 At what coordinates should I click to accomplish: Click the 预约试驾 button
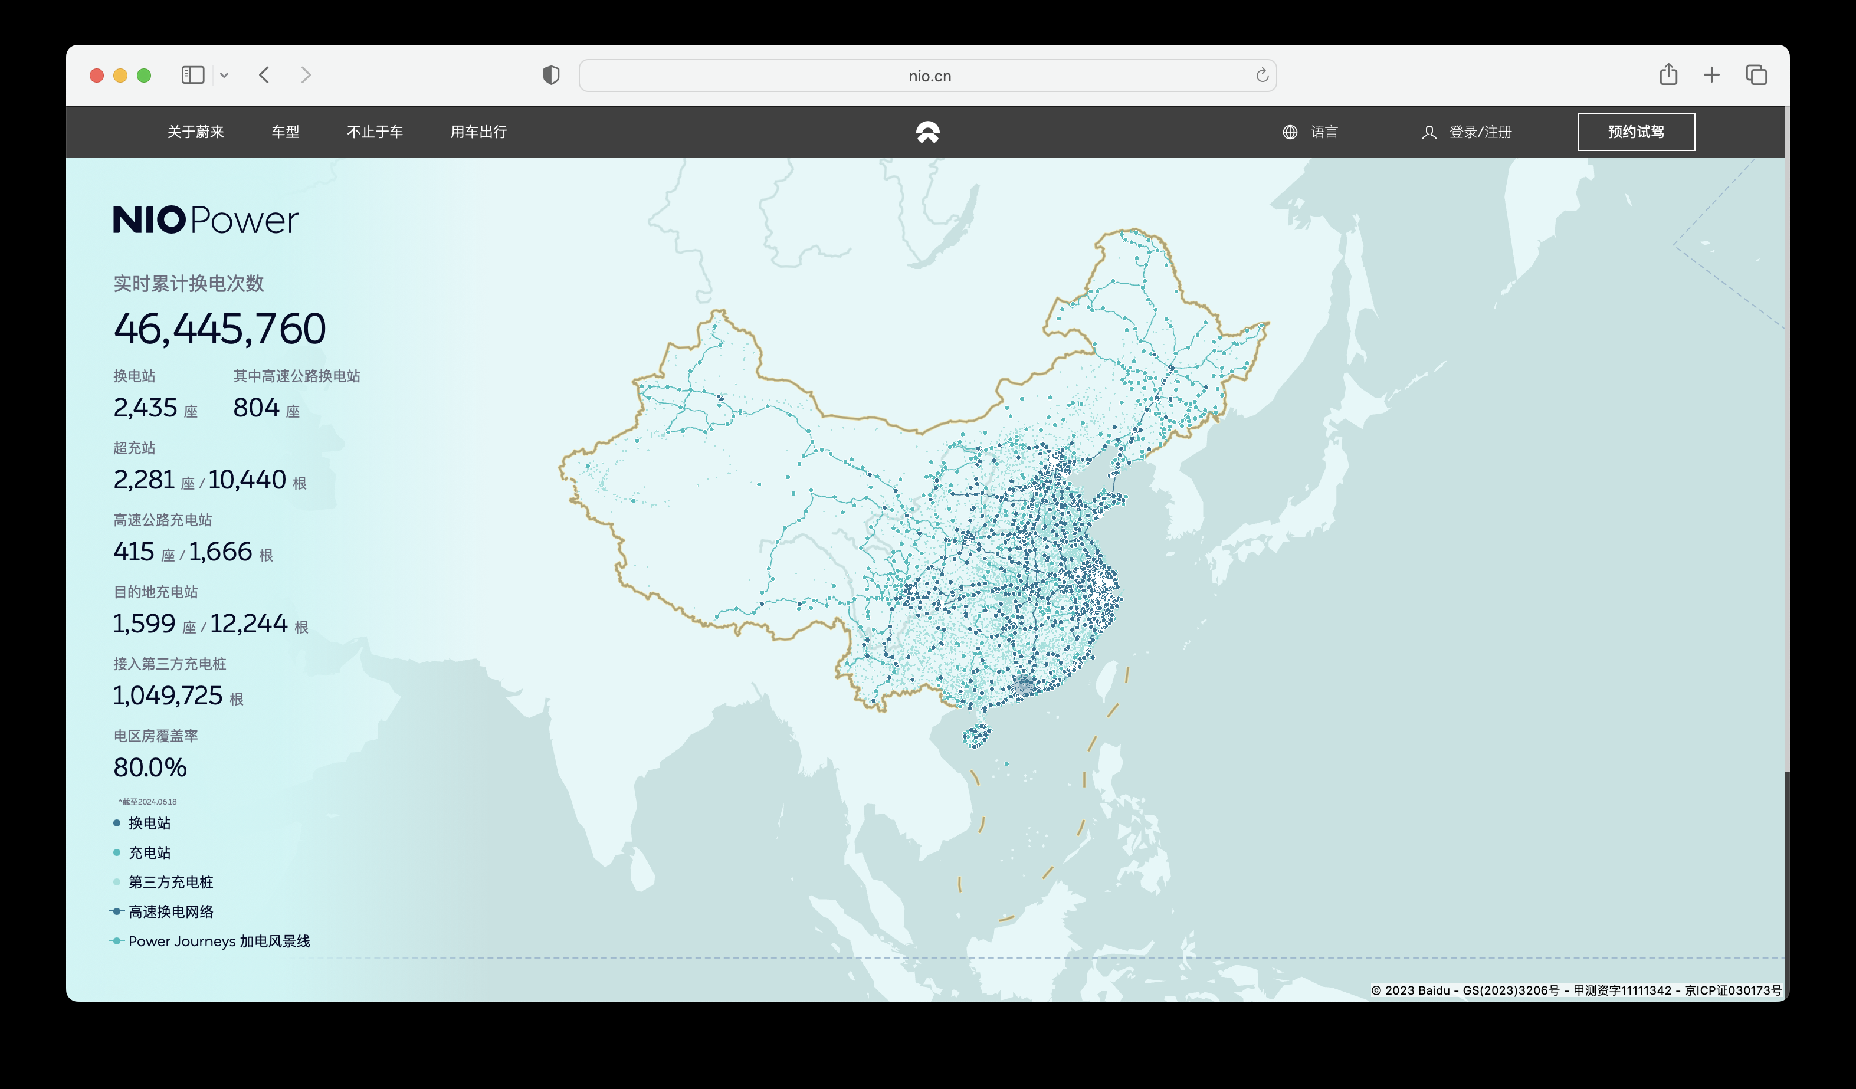pyautogui.click(x=1636, y=132)
